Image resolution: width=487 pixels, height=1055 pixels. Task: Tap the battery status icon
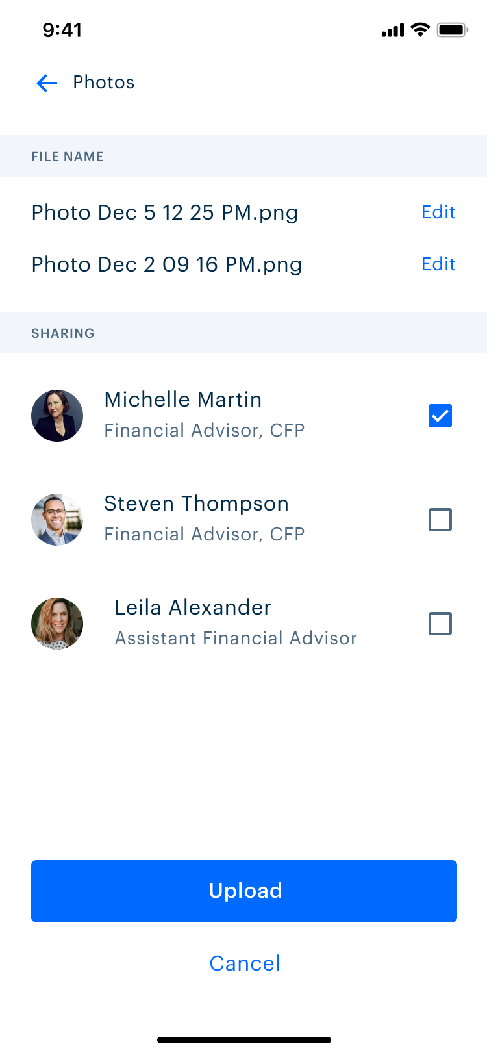pos(453,30)
